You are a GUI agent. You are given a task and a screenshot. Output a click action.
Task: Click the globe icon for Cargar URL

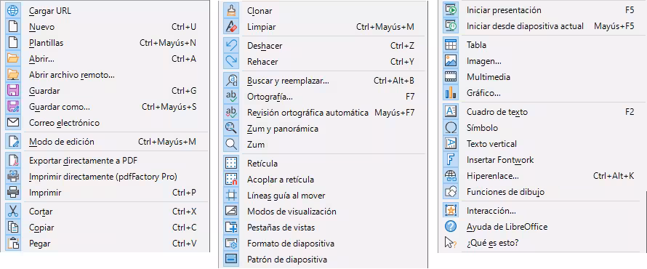click(x=13, y=11)
